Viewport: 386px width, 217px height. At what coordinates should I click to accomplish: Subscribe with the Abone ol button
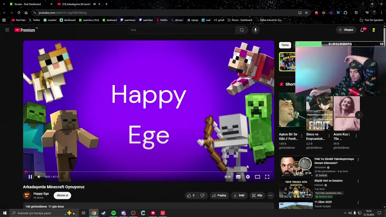pos(62,195)
